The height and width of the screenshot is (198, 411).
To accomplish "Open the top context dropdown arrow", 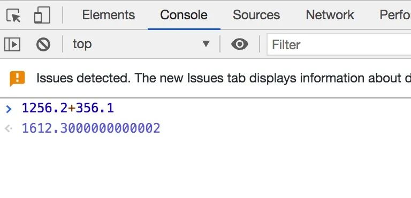I will [206, 44].
